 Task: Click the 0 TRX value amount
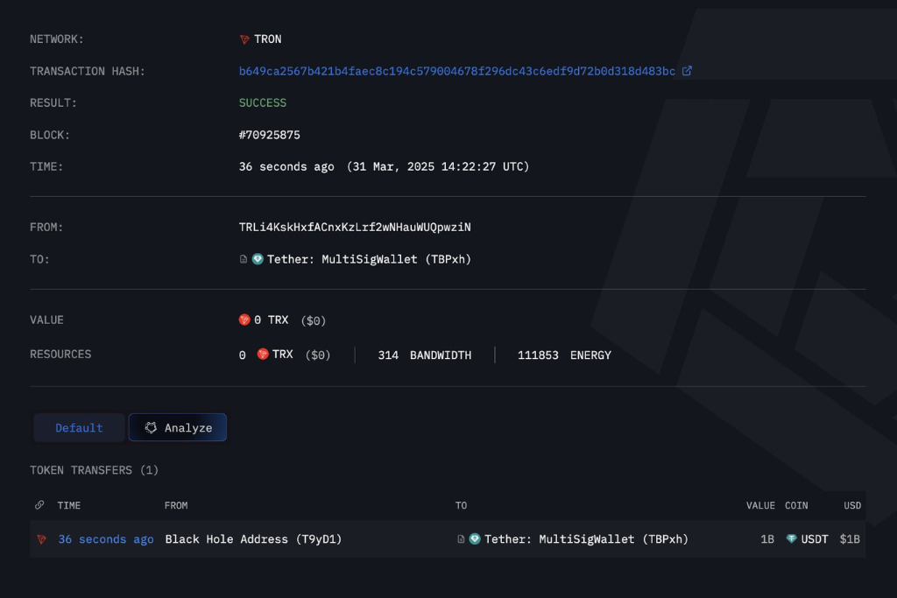coord(272,320)
